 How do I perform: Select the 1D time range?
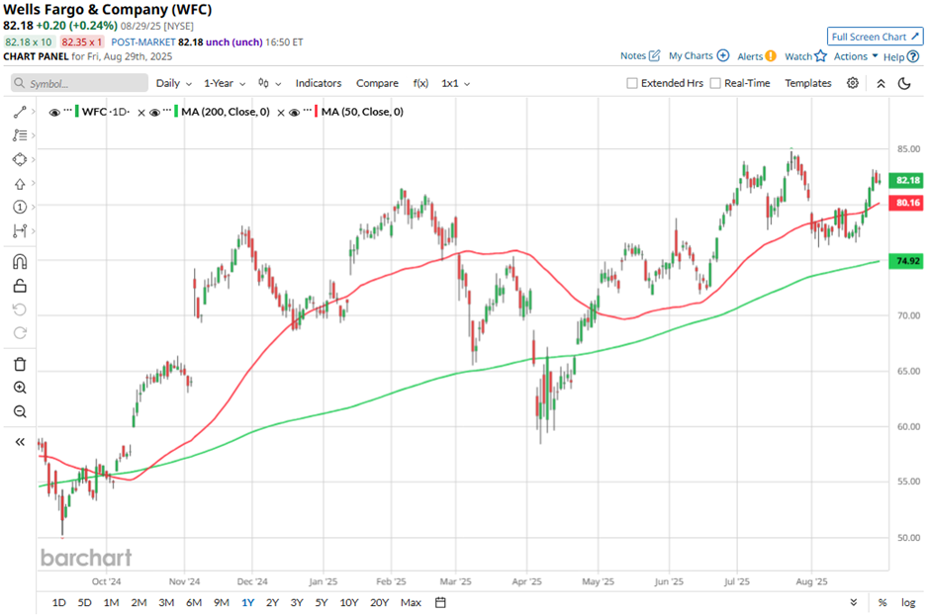58,602
